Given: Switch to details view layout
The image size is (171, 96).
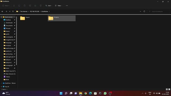Looking at the screenshot, I should 167,89.
